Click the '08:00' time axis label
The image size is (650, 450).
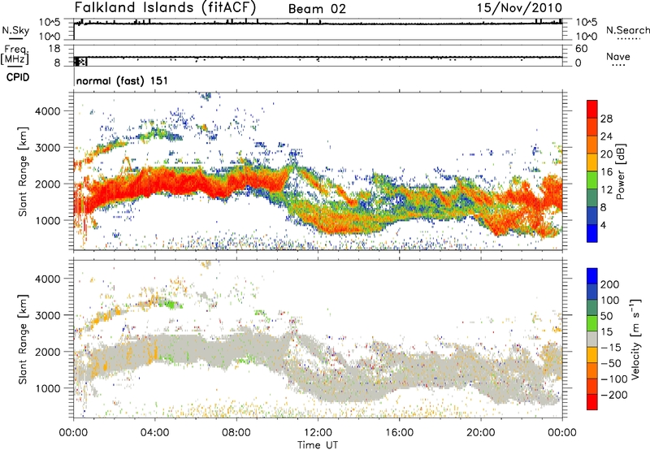pyautogui.click(x=236, y=433)
